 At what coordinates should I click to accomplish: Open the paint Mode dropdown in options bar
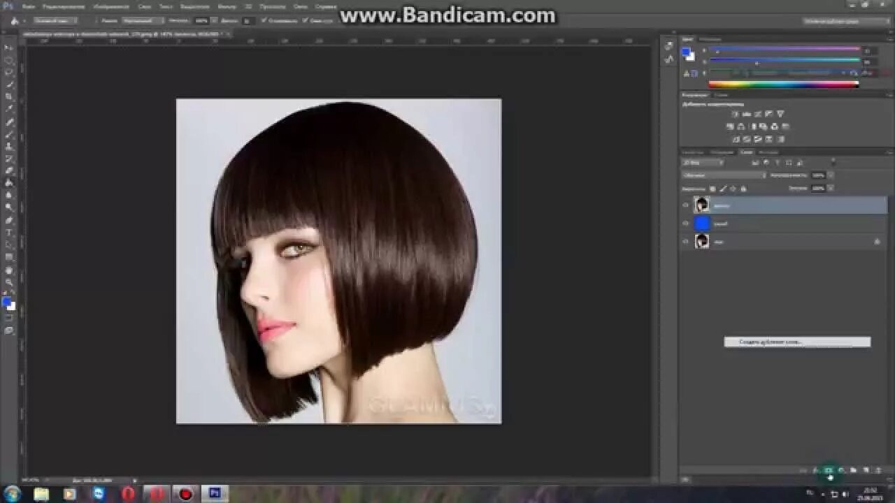click(142, 21)
